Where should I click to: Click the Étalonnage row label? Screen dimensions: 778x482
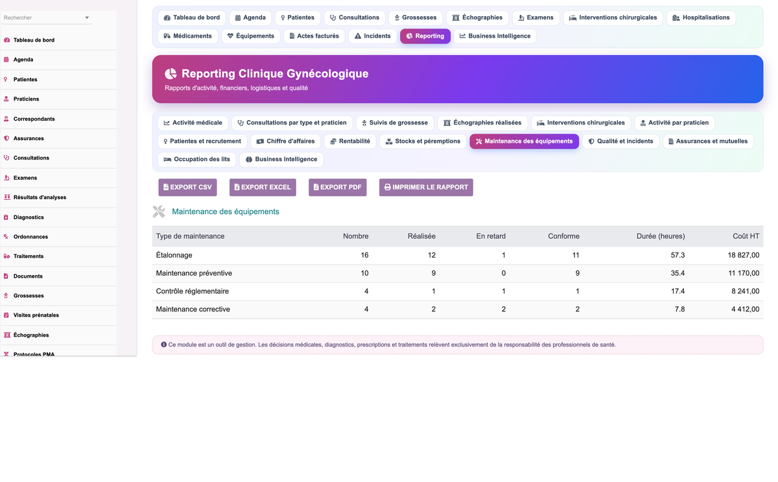174,256
